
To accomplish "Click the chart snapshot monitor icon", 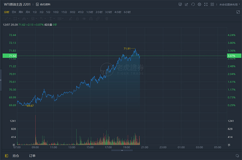I will coord(180,5).
